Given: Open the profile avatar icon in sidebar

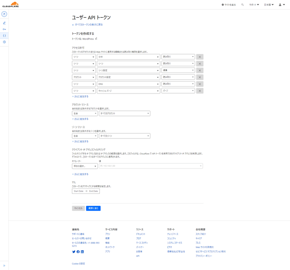Looking at the screenshot, I should [4, 14].
